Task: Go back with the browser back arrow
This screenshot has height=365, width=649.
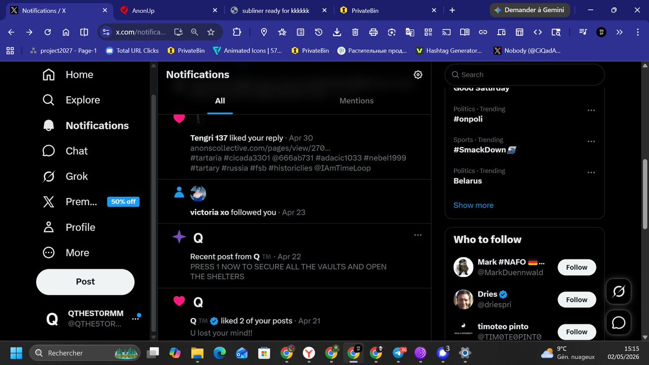Action: (x=11, y=32)
